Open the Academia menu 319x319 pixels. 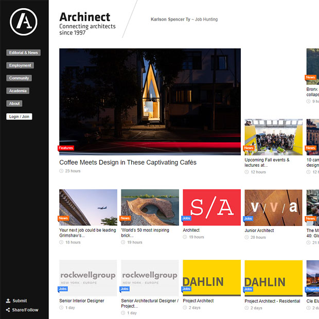pyautogui.click(x=17, y=91)
